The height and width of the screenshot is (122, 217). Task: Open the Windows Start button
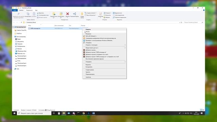(14, 113)
